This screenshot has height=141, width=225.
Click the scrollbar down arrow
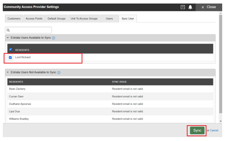pyautogui.click(x=220, y=121)
